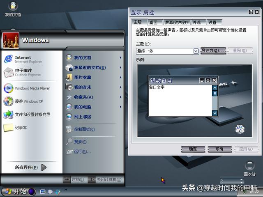Image resolution: width=263 pixels, height=197 pixels.
Task: Click the third quick launch icon
Action: pos(58,192)
